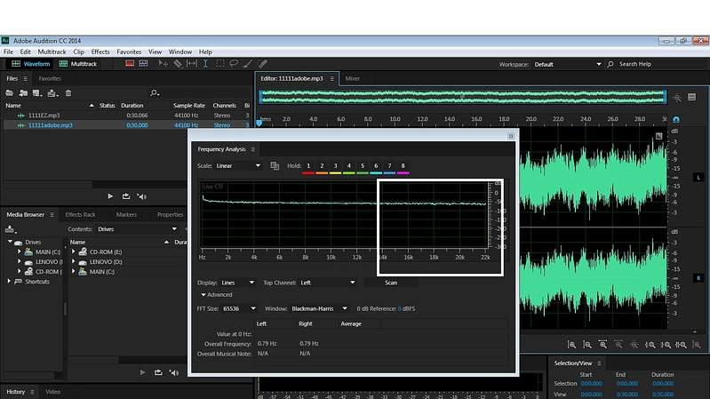Play file preview in Files panel
The height and width of the screenshot is (399, 710).
[x=110, y=196]
